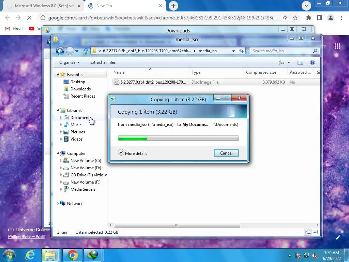
Task: Open Gmail bookmark
Action: pos(14,29)
